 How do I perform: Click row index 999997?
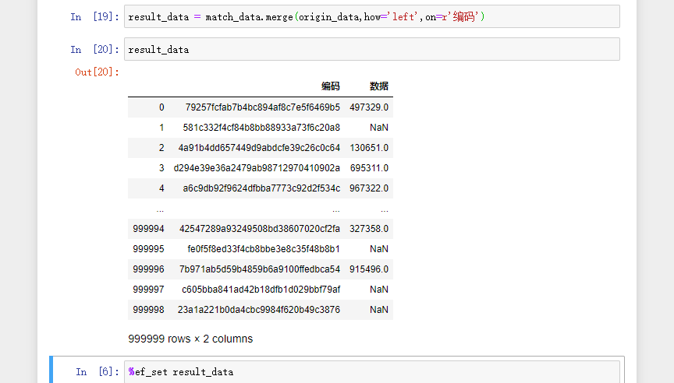pyautogui.click(x=148, y=290)
